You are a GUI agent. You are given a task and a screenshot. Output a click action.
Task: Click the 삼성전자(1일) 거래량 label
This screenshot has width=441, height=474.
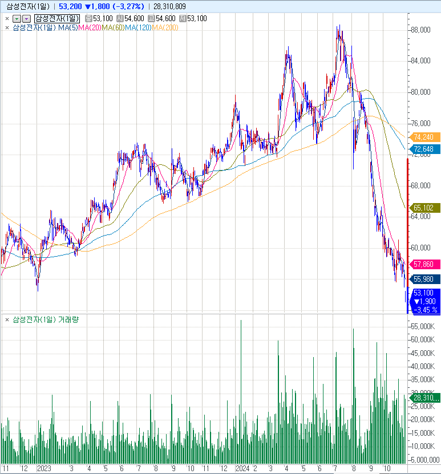click(46, 320)
